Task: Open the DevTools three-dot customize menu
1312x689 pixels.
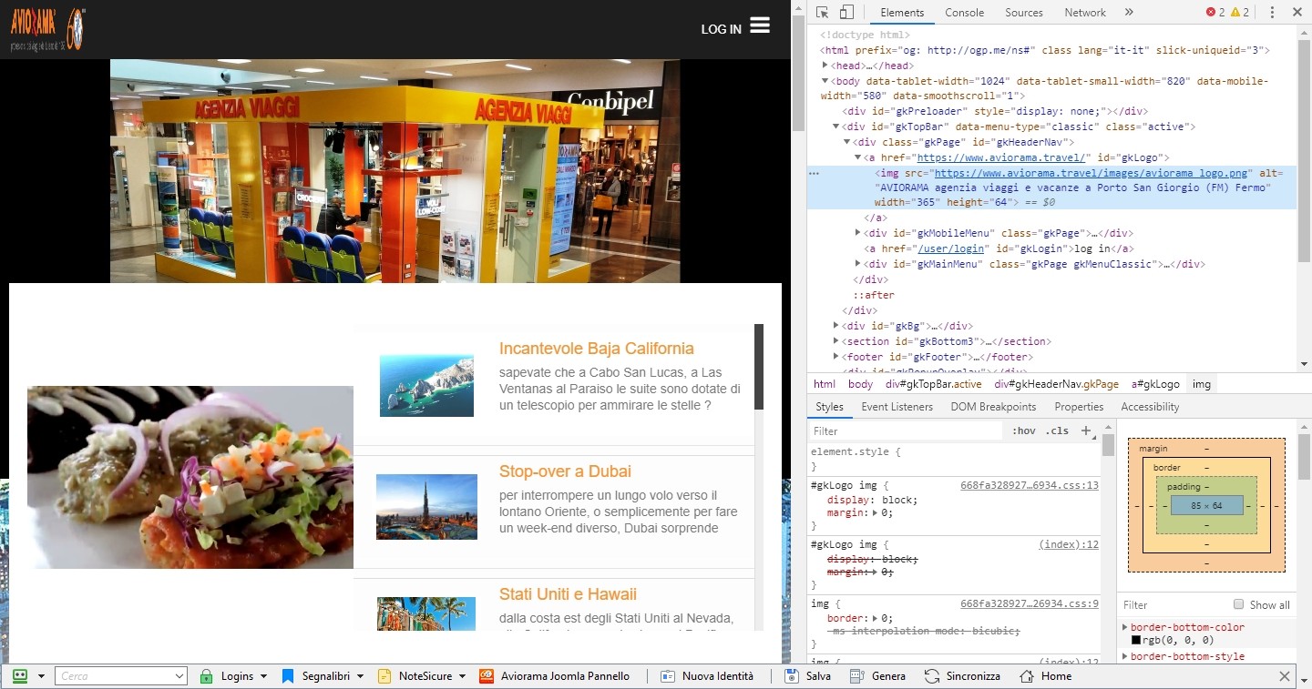Action: coord(1272,12)
